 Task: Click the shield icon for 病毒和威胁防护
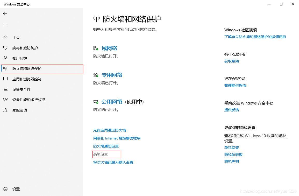(x=5, y=48)
